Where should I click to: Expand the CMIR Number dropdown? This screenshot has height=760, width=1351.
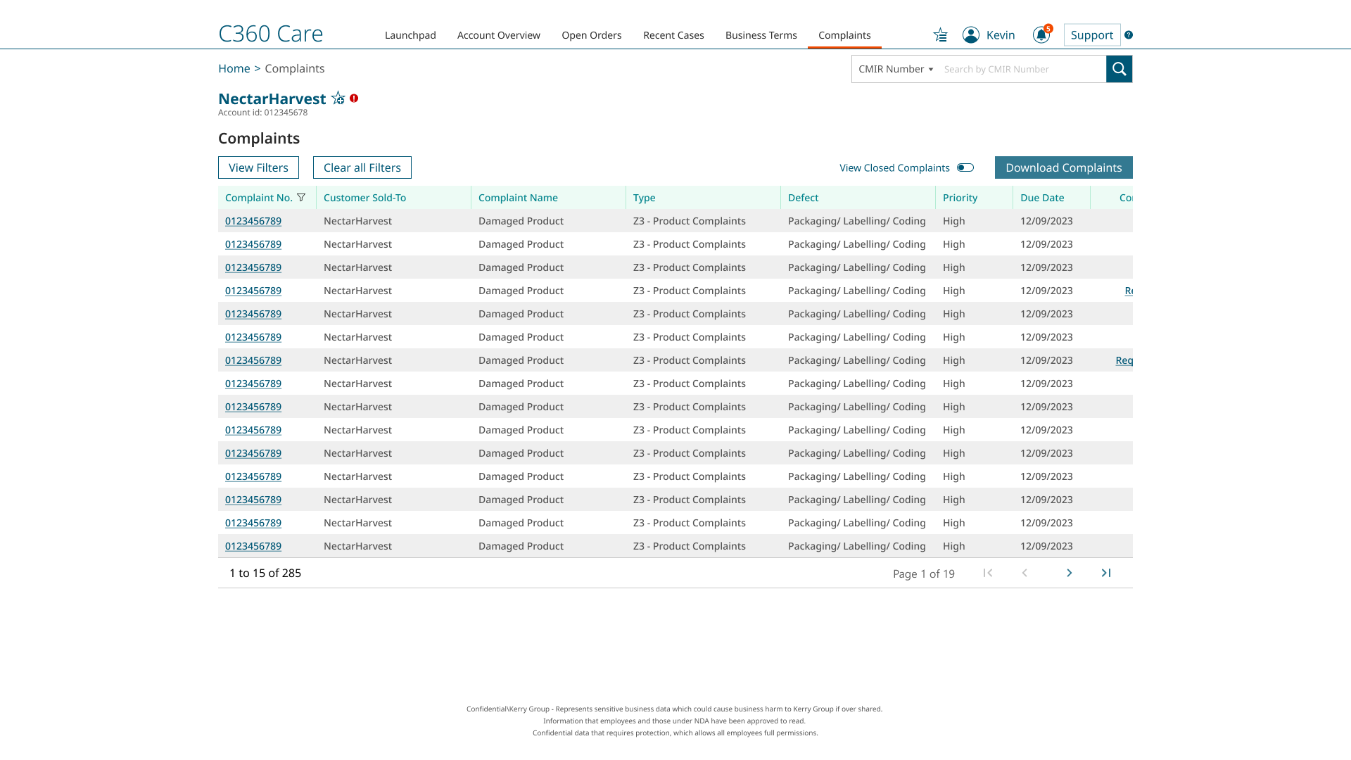895,69
